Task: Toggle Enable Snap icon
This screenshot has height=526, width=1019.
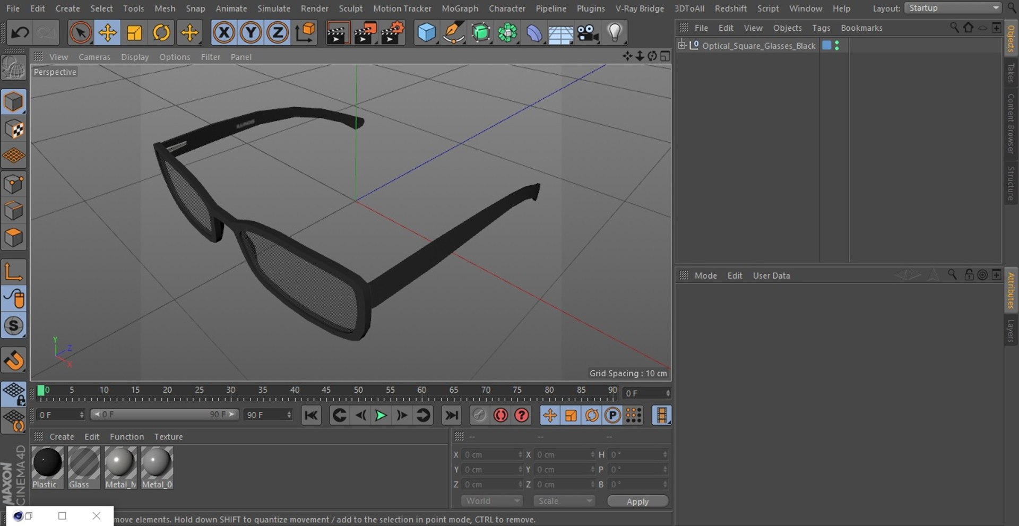Action: [x=14, y=325]
